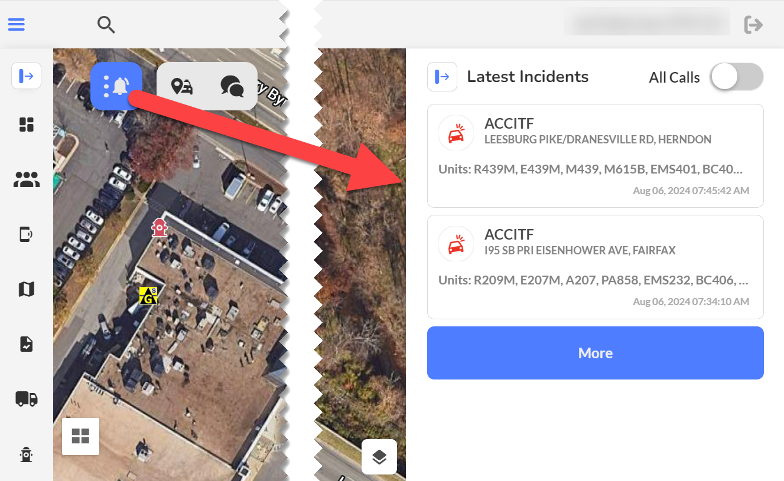This screenshot has height=481, width=784.
Task: Open the map layers button
Action: [379, 456]
